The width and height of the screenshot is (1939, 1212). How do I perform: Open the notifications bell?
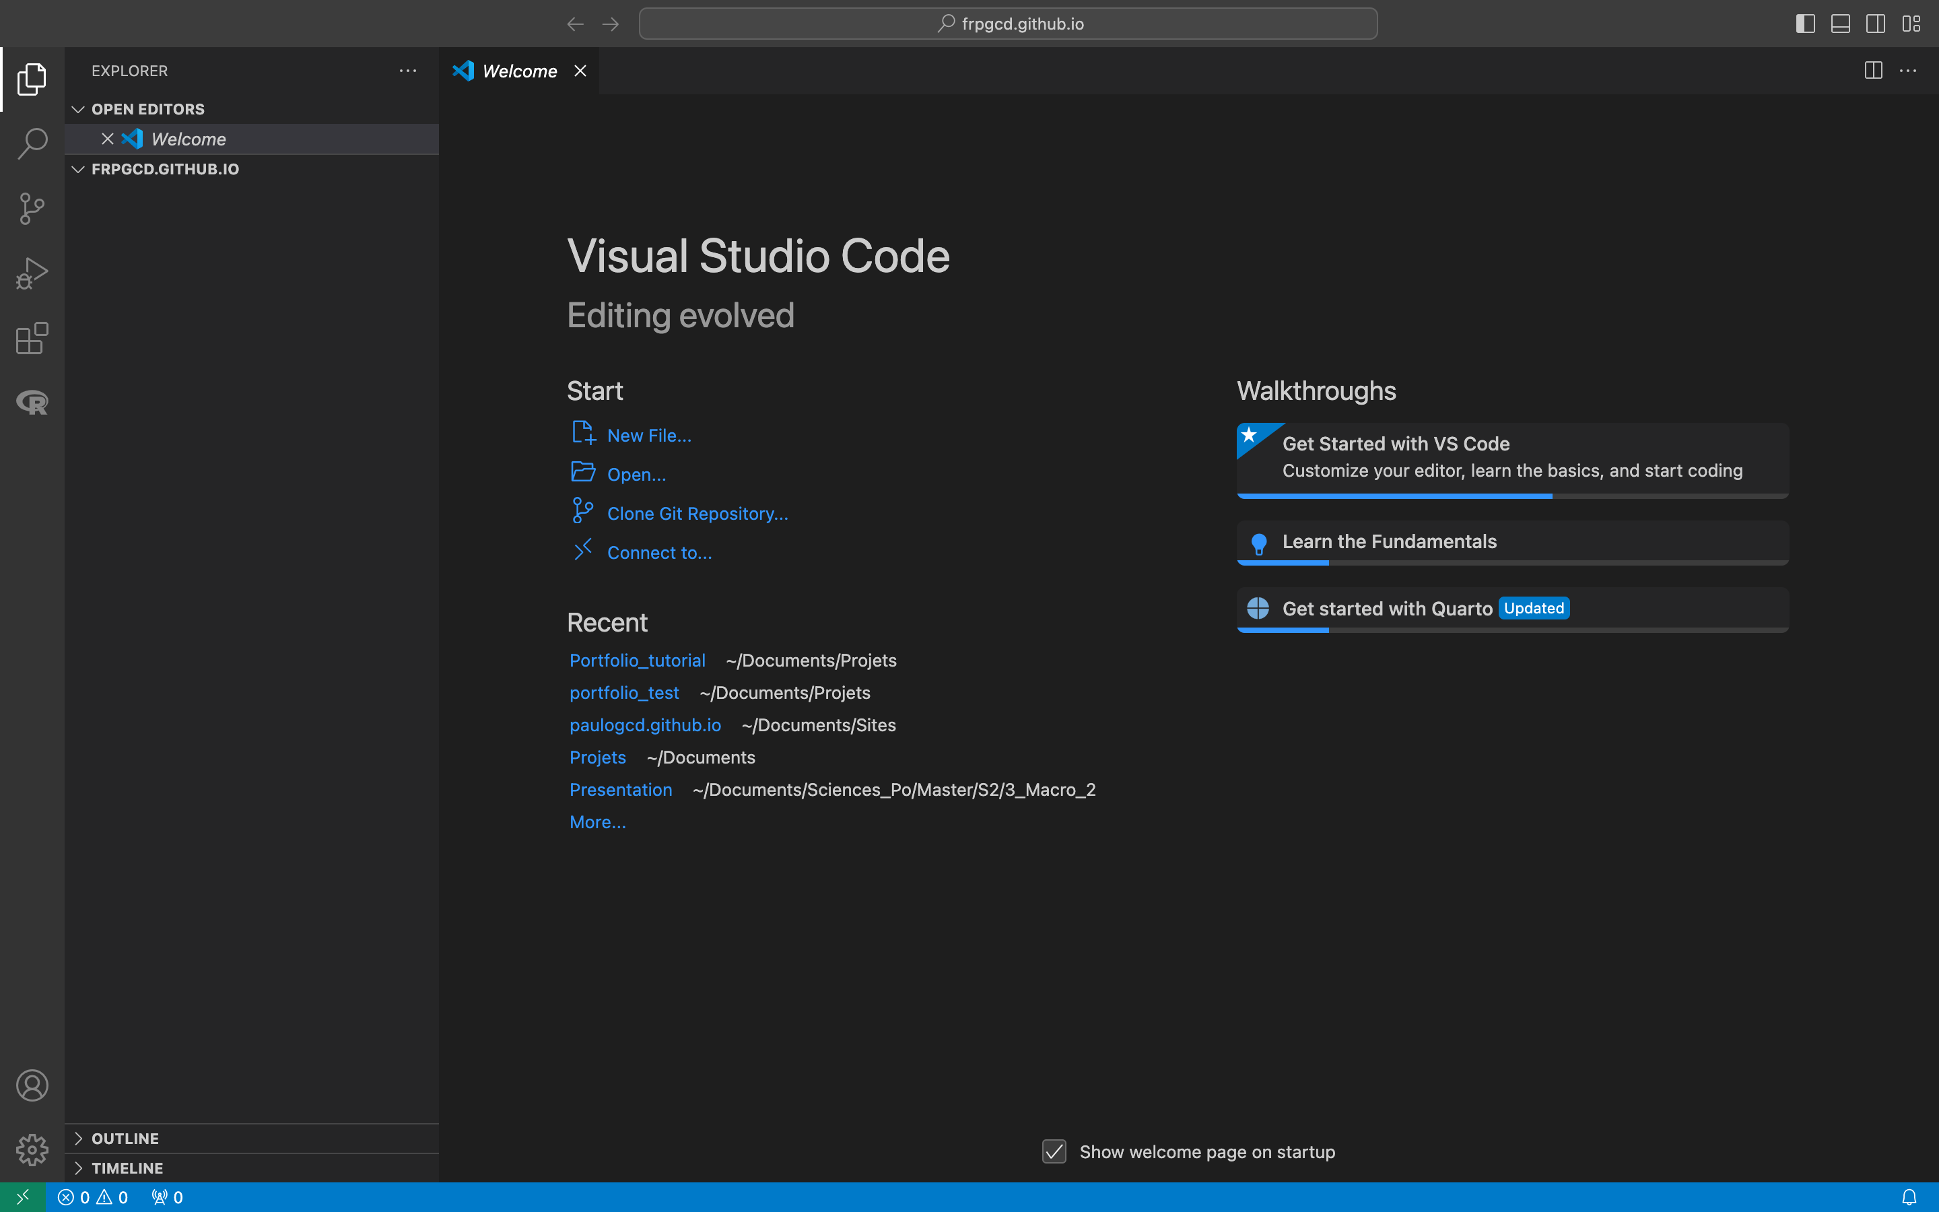1909,1197
